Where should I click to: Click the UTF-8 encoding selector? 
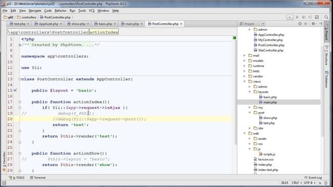point(310,183)
